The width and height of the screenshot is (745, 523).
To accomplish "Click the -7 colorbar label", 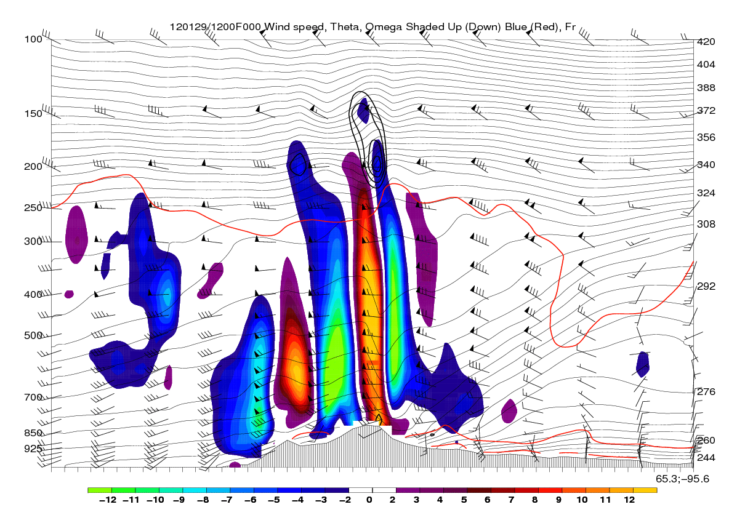I will [x=228, y=500].
